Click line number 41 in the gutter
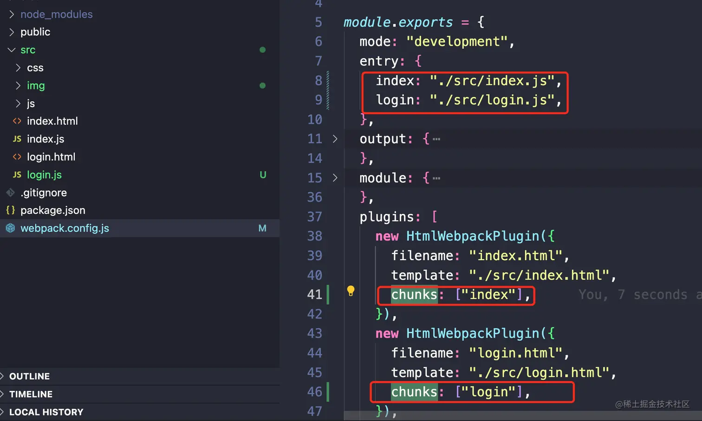 pos(315,294)
